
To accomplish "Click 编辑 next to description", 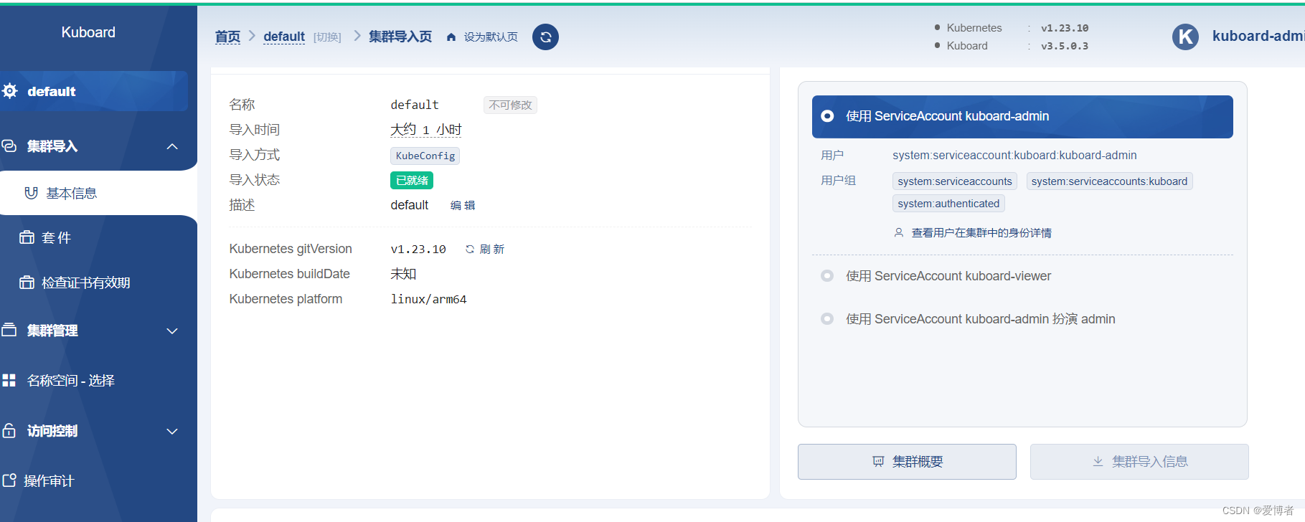I will click(x=463, y=206).
